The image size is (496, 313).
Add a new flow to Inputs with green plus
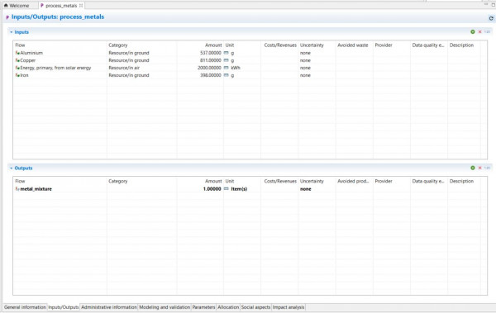click(473, 32)
